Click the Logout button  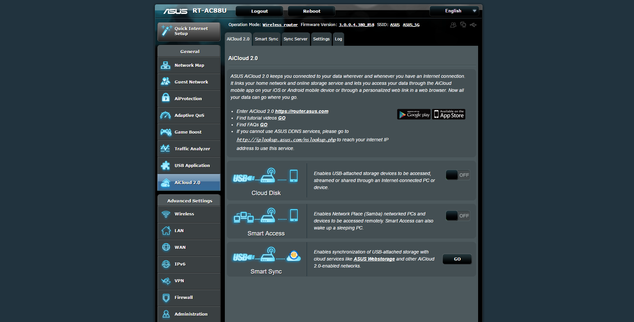pos(260,11)
